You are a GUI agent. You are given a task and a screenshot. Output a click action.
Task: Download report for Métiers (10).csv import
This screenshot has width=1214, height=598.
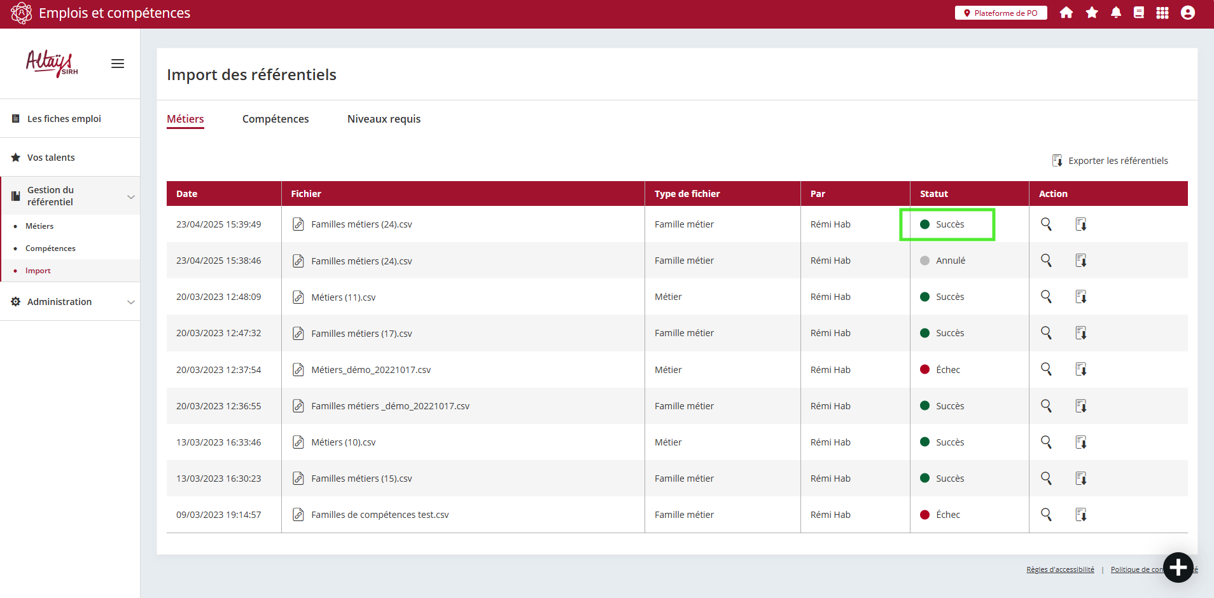[x=1080, y=442]
